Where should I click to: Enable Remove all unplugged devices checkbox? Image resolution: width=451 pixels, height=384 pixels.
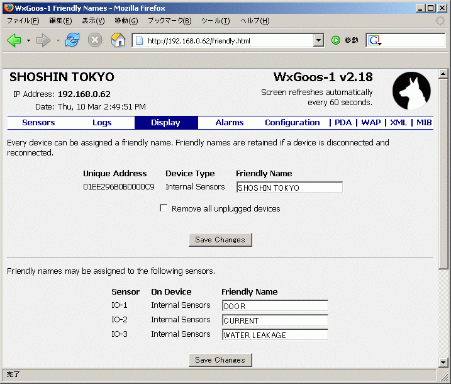click(x=164, y=208)
